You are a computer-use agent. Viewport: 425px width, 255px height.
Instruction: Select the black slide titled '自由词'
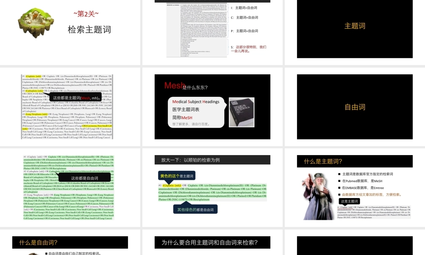click(x=354, y=107)
